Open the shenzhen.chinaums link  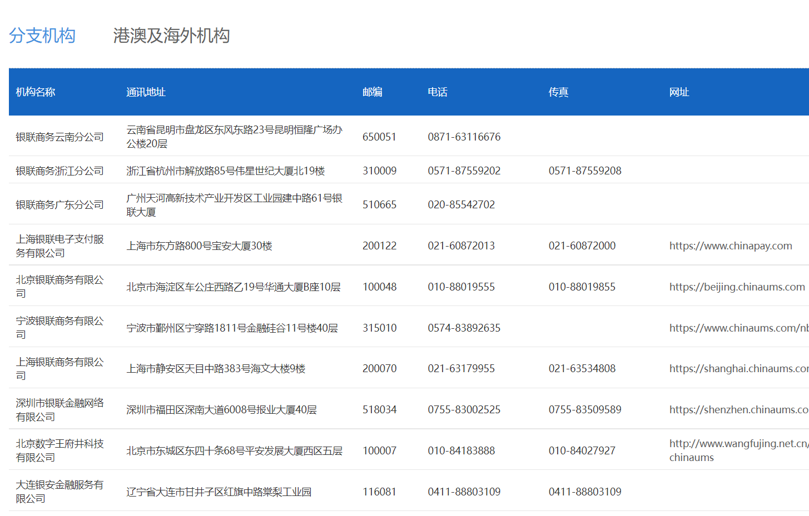[x=739, y=409]
